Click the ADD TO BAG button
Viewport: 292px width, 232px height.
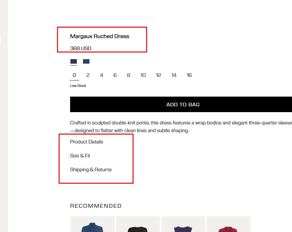pos(182,104)
